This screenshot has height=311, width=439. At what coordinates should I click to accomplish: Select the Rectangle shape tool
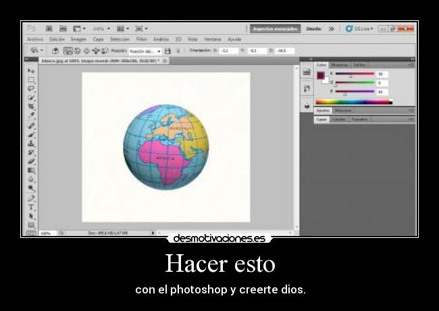coord(31,225)
